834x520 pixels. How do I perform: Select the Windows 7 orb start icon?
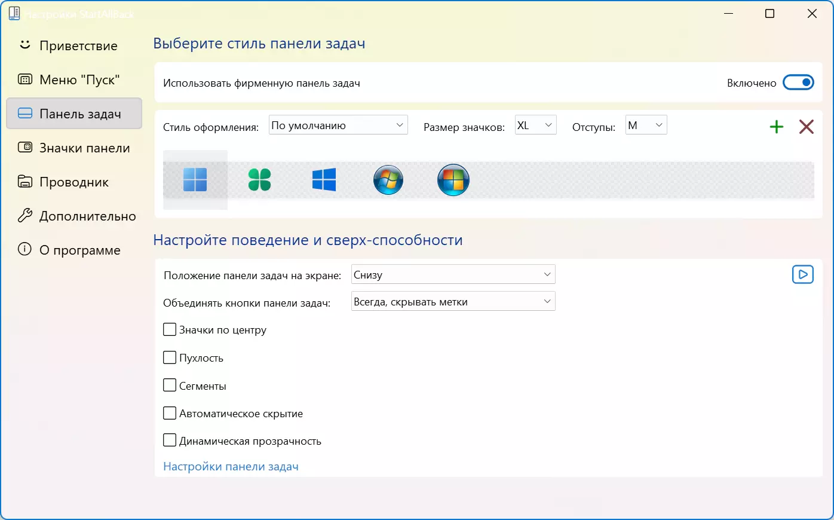tap(388, 180)
